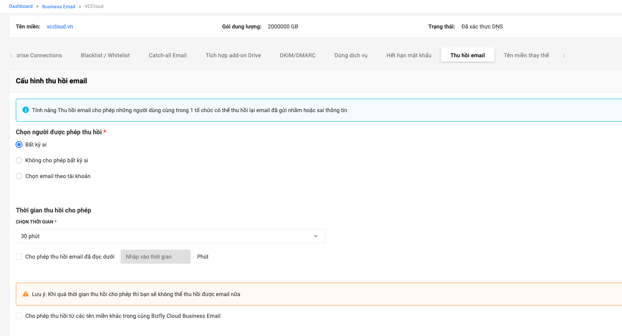Switch to Enterprise Connections tab
This screenshot has width=622, height=336.
pyautogui.click(x=39, y=55)
